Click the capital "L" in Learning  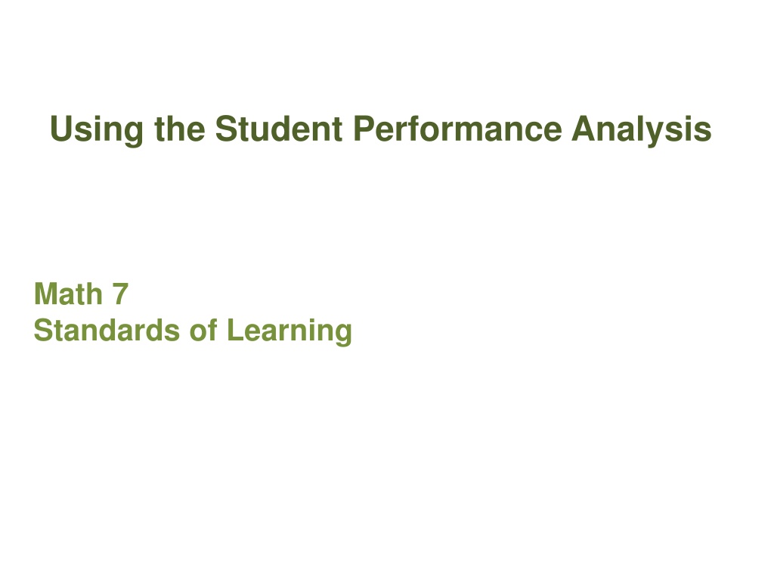click(236, 330)
